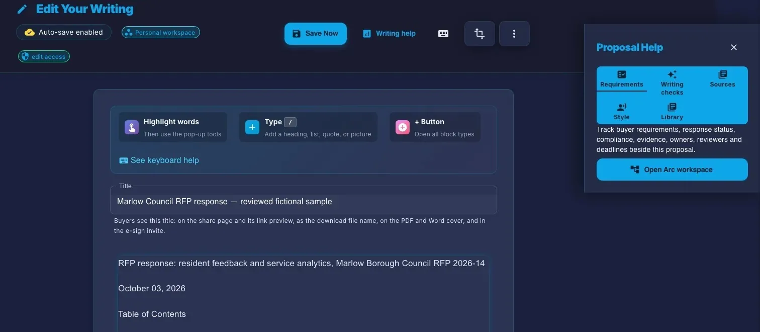The height and width of the screenshot is (332, 760).
Task: Click the edit access badge
Action: pos(44,57)
